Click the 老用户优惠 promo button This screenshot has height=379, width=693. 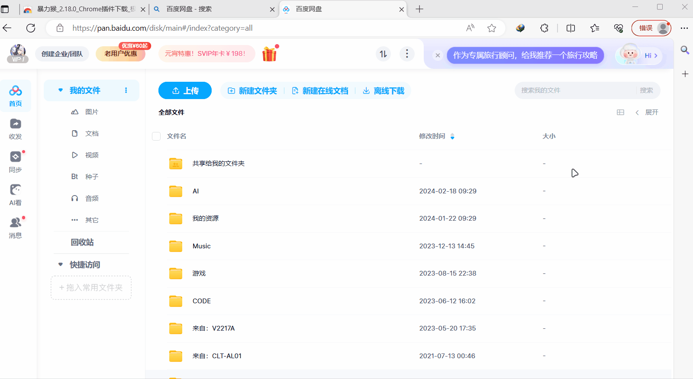120,54
